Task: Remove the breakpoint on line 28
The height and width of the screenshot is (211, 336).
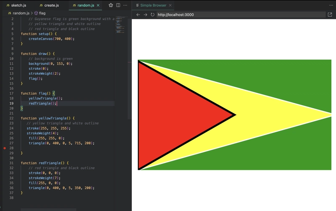Action: coord(5,148)
